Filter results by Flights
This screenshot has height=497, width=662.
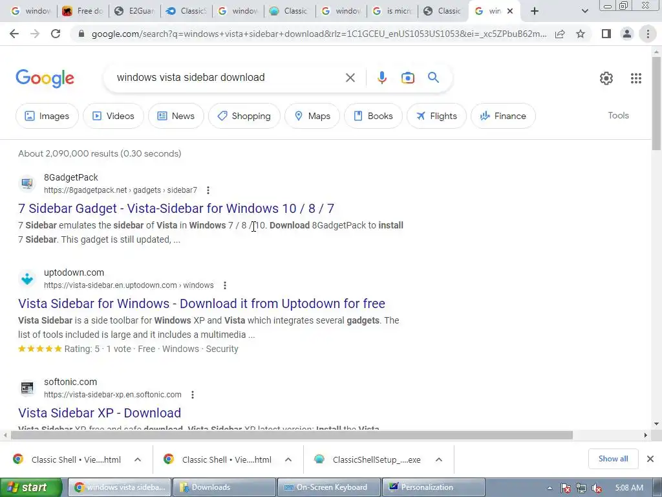436,116
